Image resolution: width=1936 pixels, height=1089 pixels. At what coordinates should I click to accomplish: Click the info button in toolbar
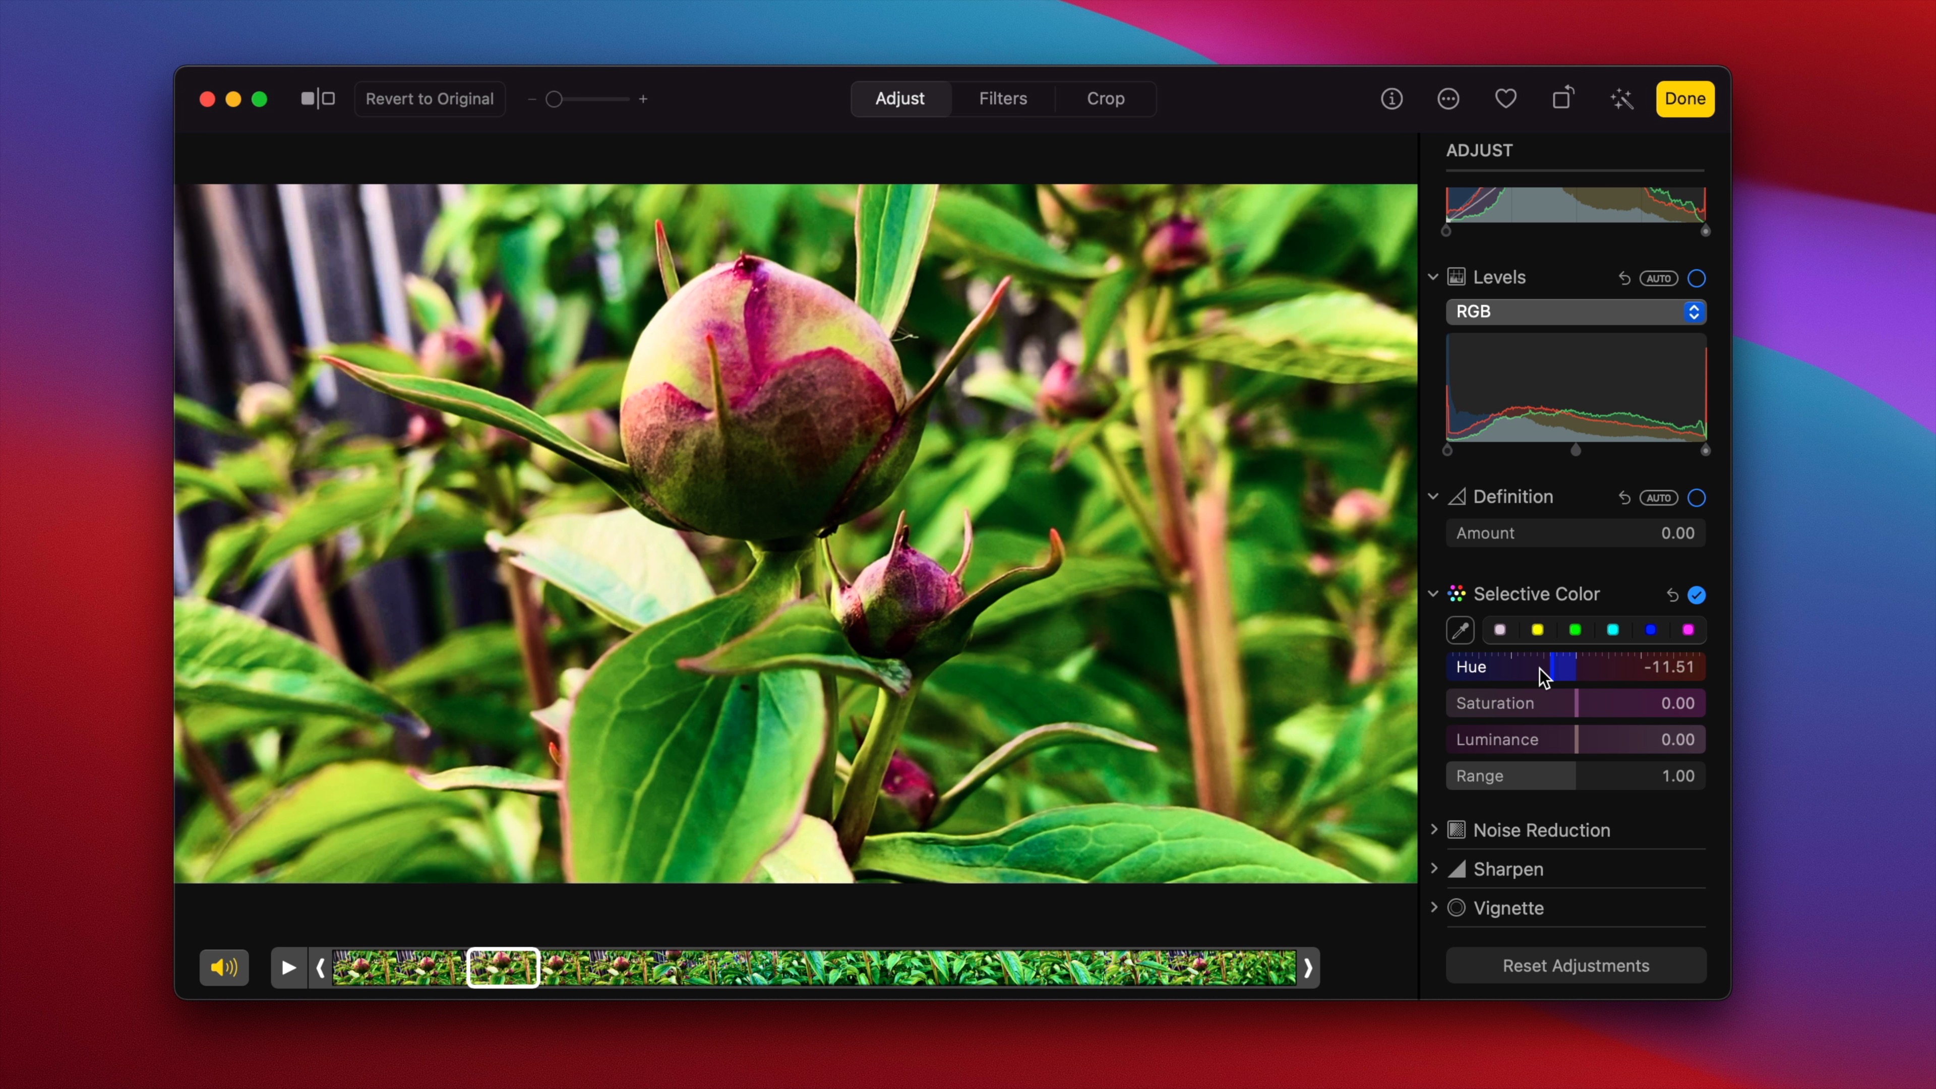click(x=1391, y=98)
